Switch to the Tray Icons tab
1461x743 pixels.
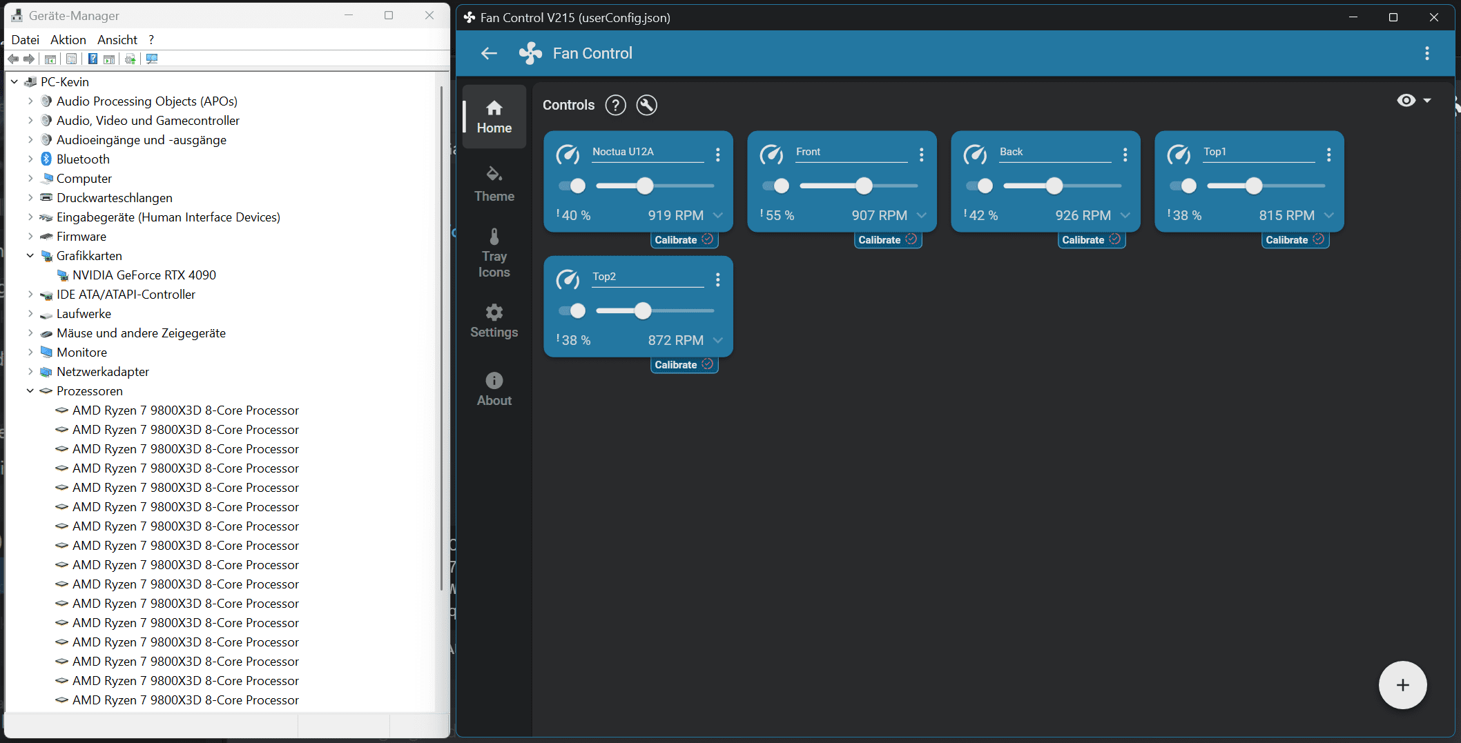click(494, 253)
